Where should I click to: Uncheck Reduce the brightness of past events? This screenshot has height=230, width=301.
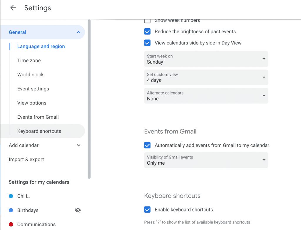click(147, 32)
